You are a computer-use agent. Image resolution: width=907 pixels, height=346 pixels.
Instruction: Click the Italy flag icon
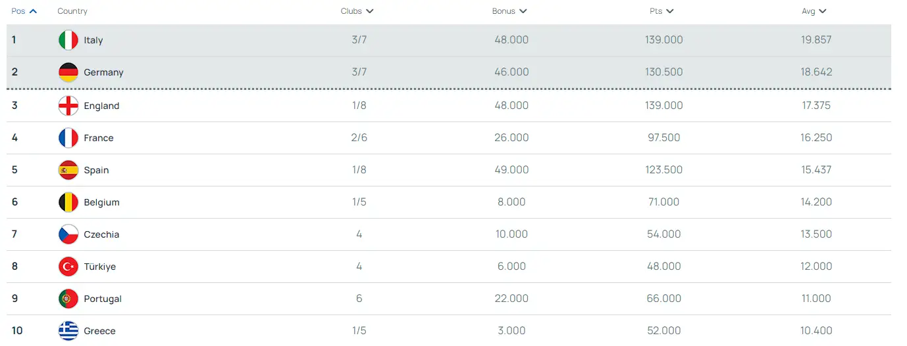coord(68,40)
